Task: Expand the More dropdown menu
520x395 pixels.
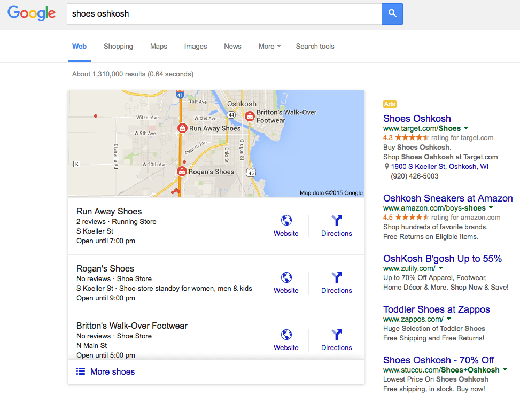Action: click(x=269, y=47)
